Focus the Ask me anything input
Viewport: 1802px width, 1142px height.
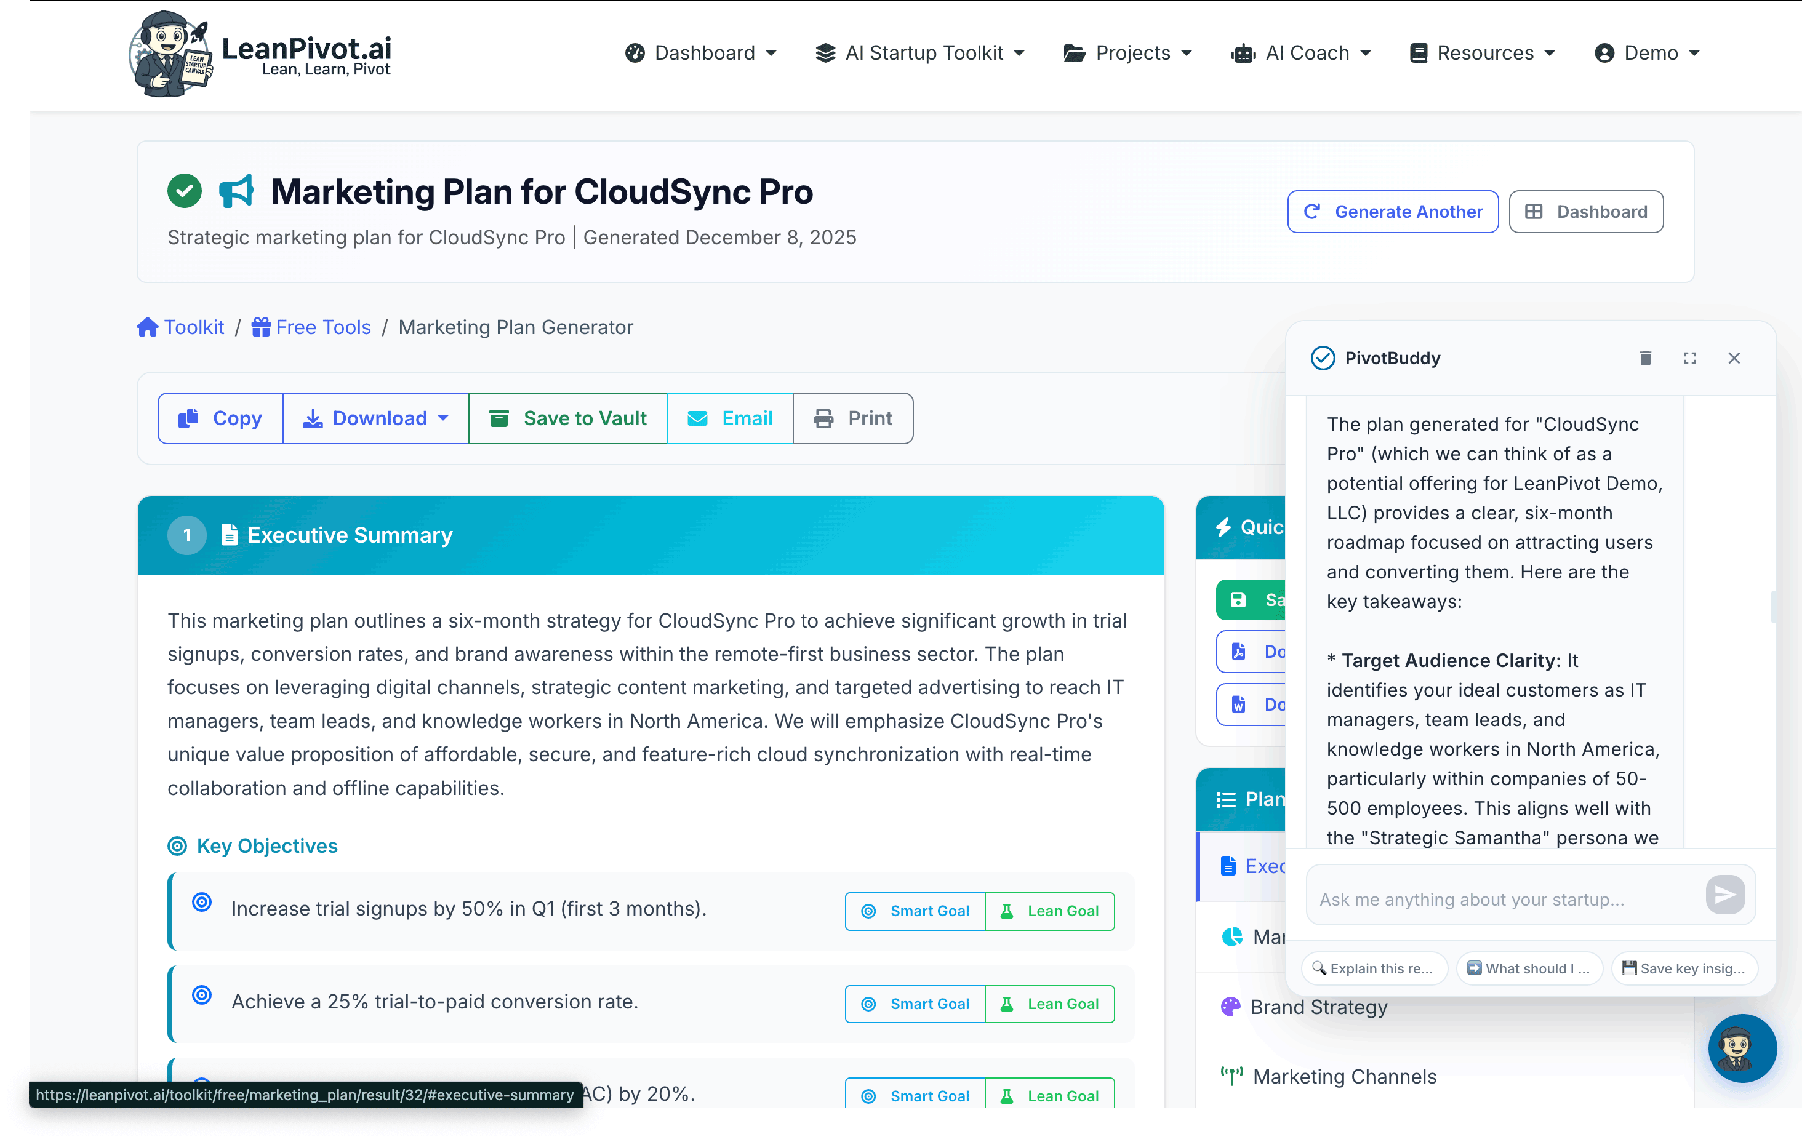[1504, 900]
